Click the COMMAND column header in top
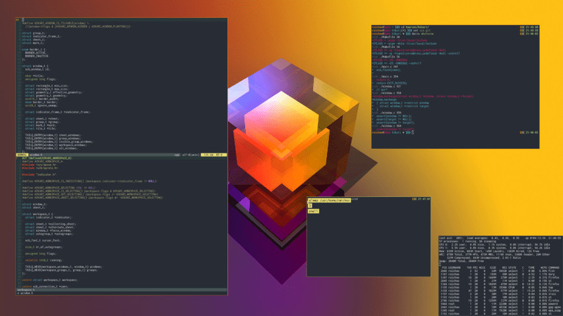 pyautogui.click(x=554, y=267)
